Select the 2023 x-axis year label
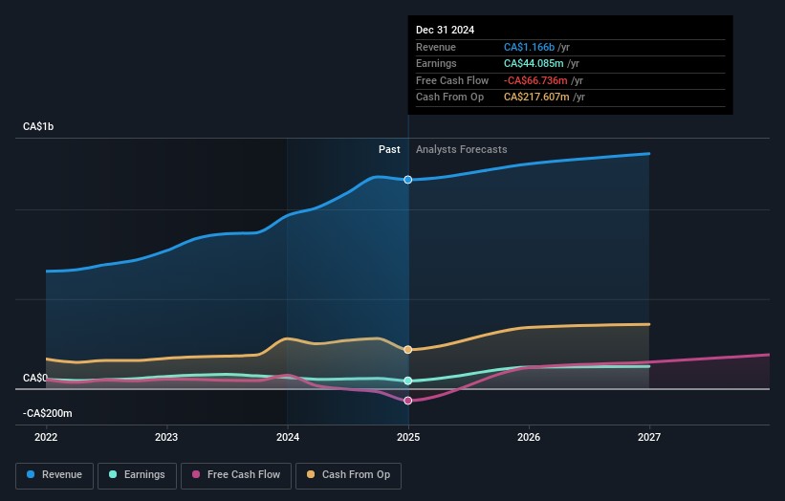Screen dimensions: 785x501 click(166, 438)
